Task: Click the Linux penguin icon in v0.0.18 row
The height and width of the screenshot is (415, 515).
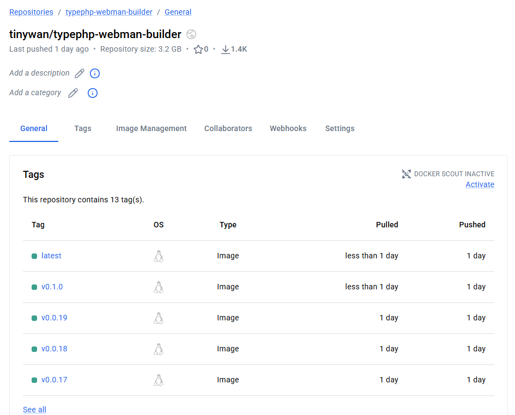Action: click(x=159, y=349)
